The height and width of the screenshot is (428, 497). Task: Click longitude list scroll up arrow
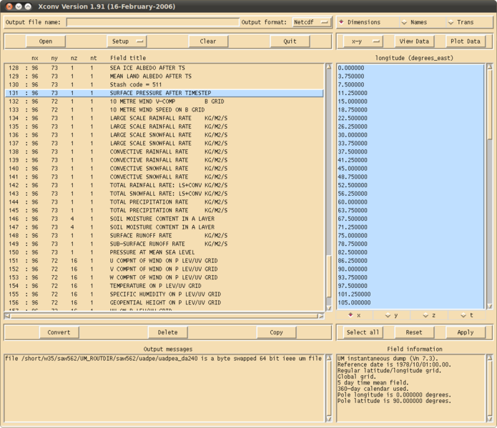[x=489, y=66]
